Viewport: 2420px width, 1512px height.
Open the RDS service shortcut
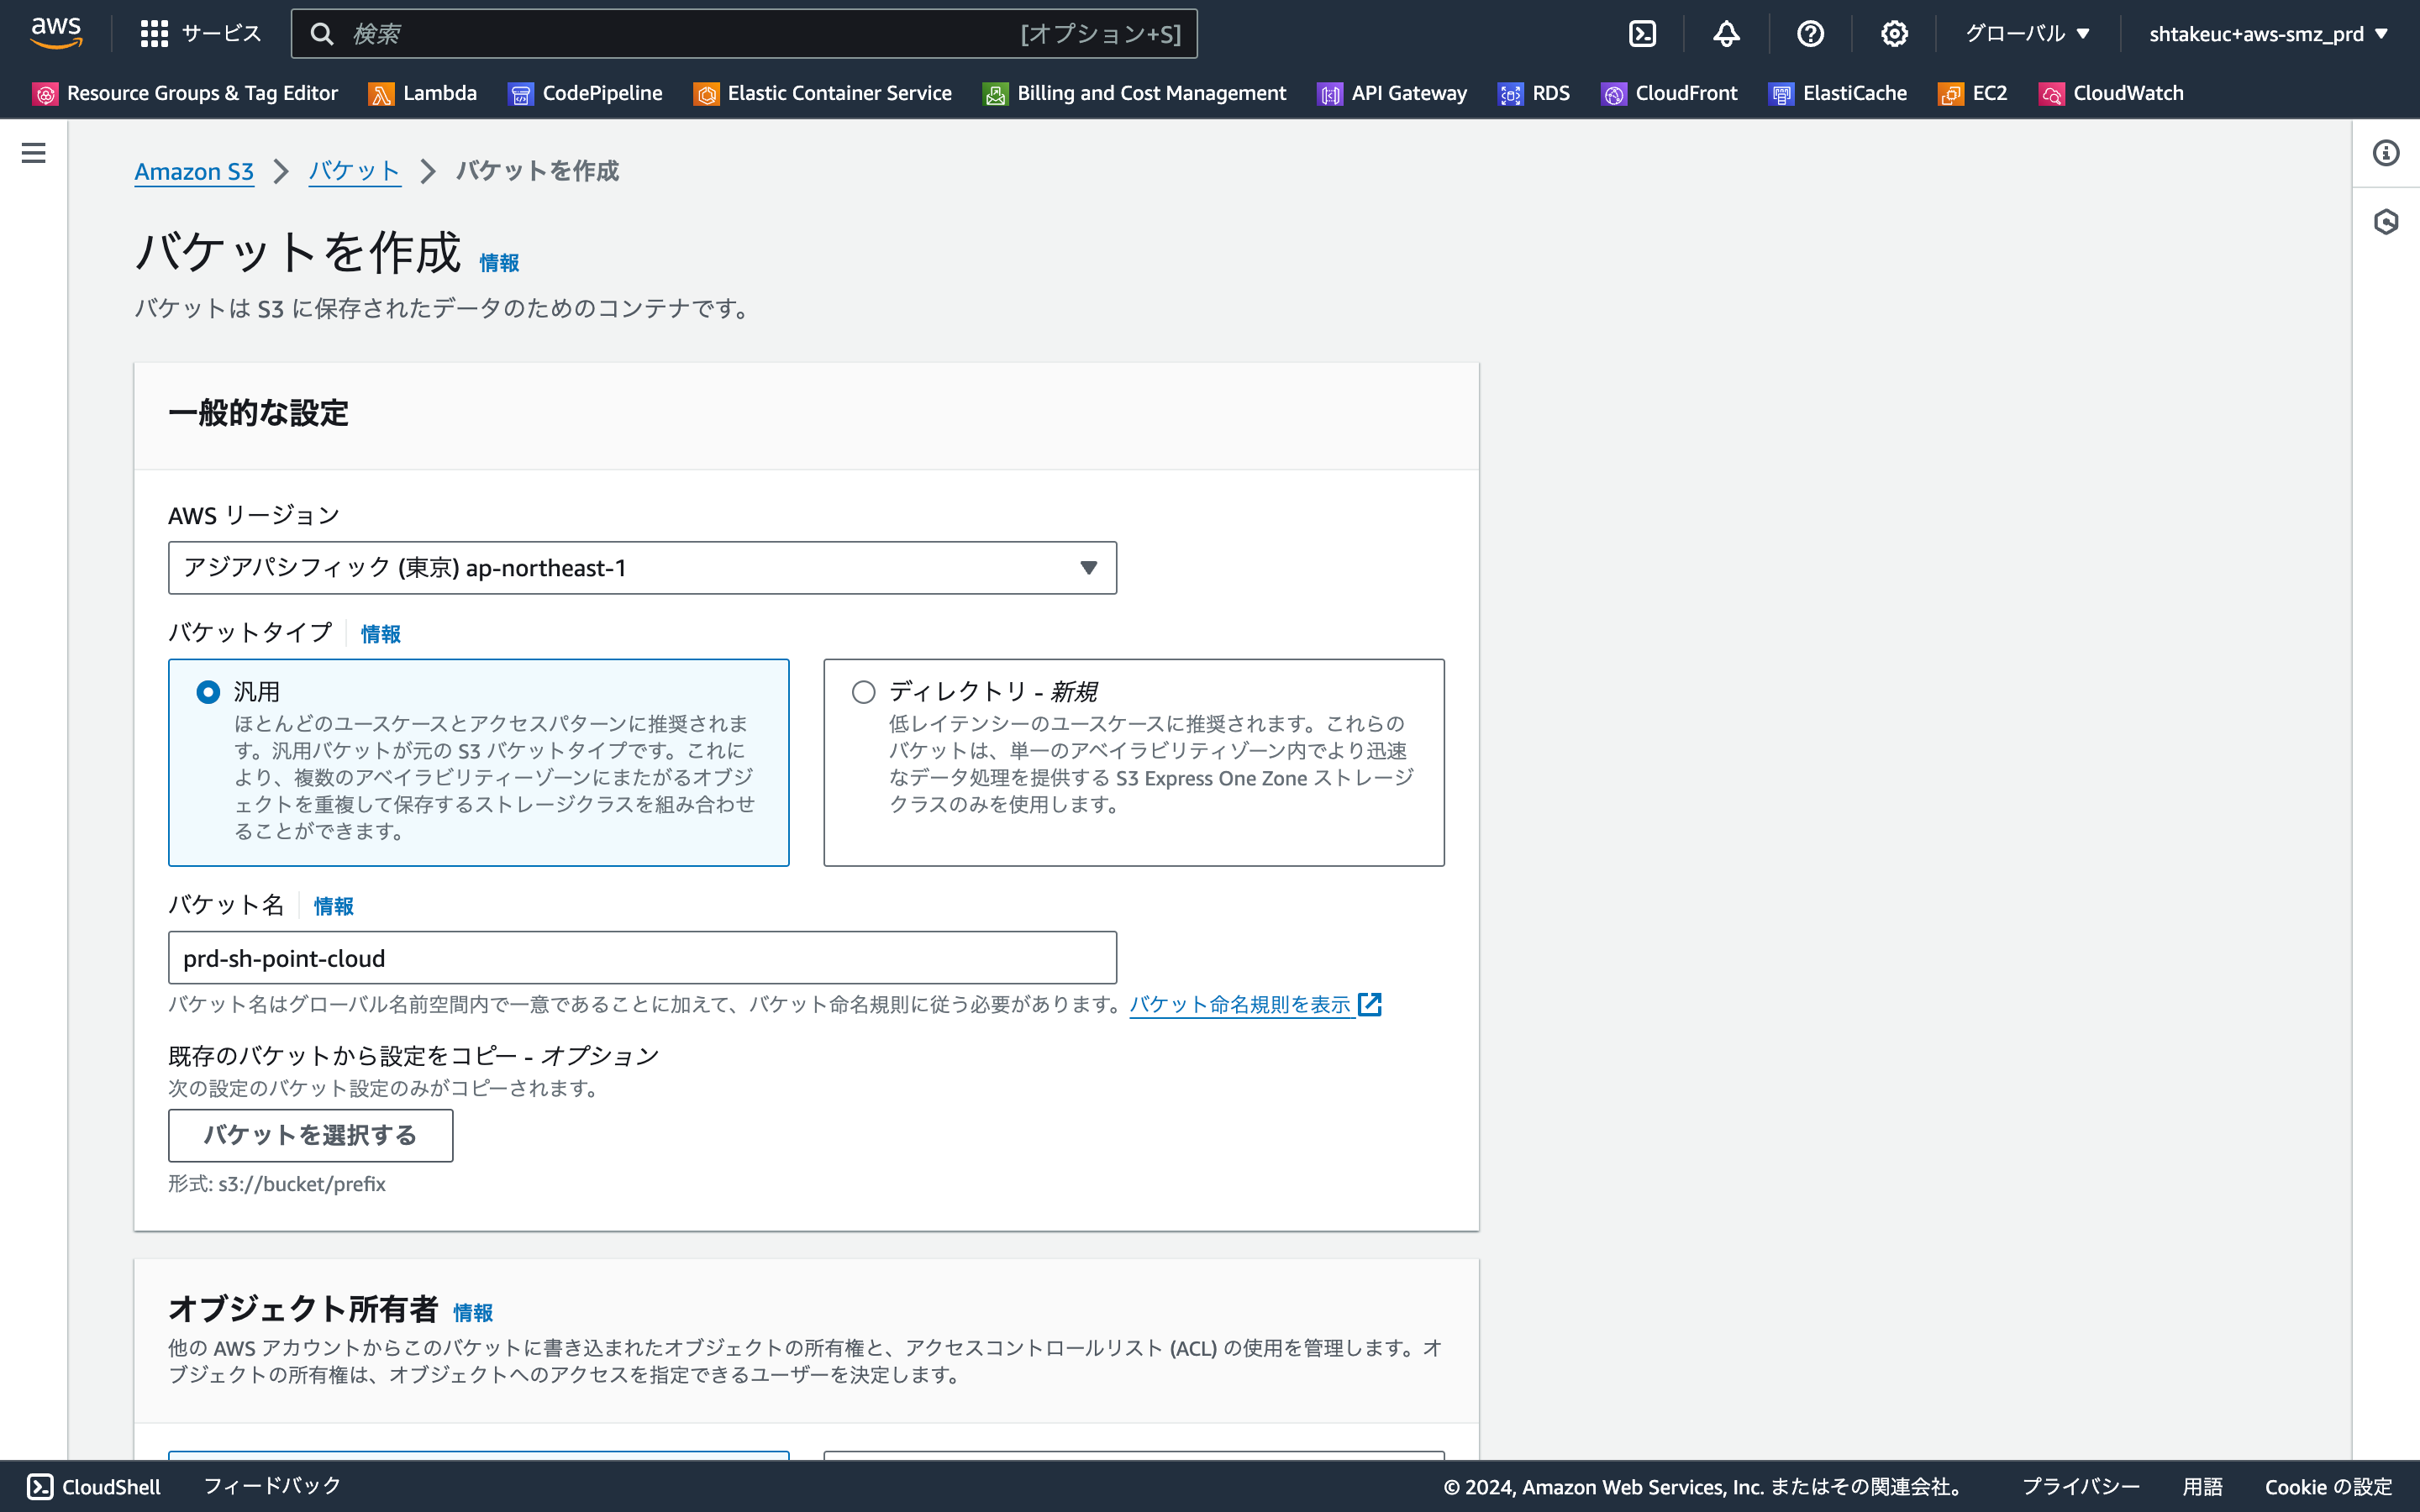(x=1534, y=93)
